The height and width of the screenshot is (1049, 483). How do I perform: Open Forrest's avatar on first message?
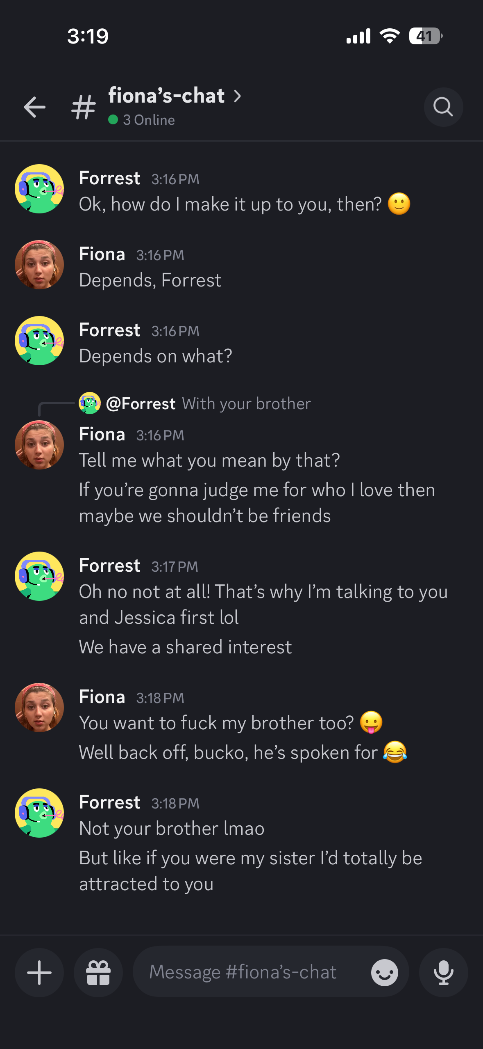coord(39,189)
